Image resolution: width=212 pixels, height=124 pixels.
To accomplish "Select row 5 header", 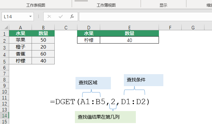I will (x=4, y=62).
